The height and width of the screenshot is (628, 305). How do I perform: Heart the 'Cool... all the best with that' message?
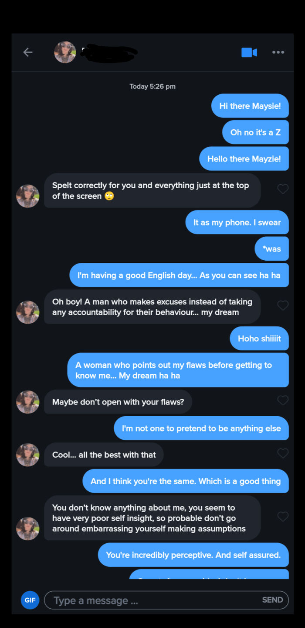tap(283, 453)
